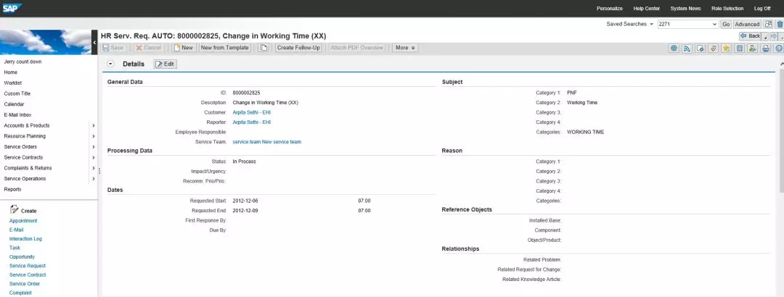Collapse the navigation sidebar with arrow handle
This screenshot has height=297, width=784.
pos(95,43)
